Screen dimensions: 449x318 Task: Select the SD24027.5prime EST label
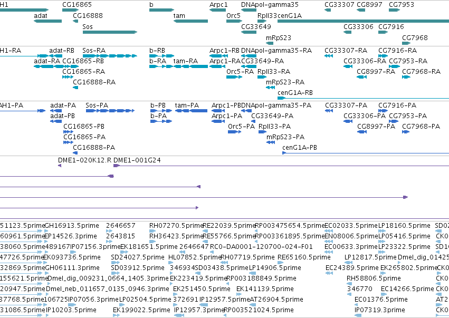(x=138, y=257)
